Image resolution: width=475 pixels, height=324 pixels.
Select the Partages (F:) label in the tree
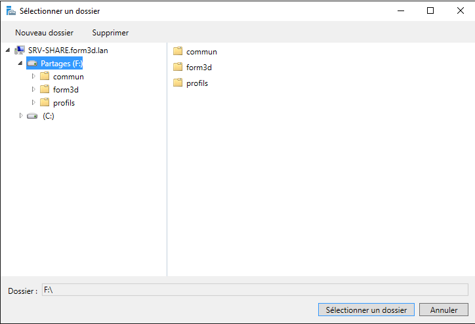tap(62, 63)
